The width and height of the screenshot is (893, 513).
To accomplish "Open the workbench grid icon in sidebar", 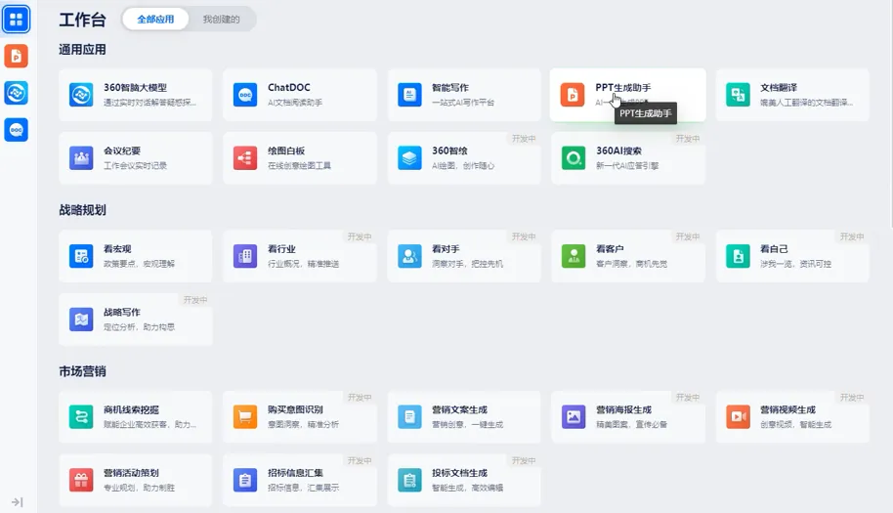I will (16, 20).
